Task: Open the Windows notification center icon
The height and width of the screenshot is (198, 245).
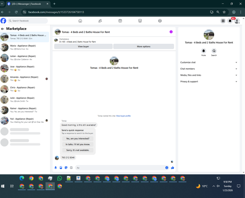Action: 239,186
